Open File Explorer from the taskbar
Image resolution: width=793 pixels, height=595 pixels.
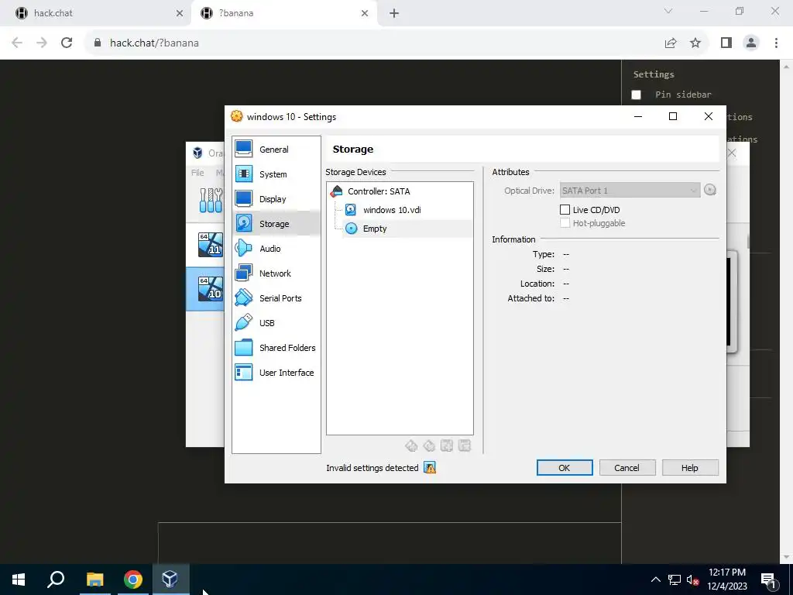(94, 580)
